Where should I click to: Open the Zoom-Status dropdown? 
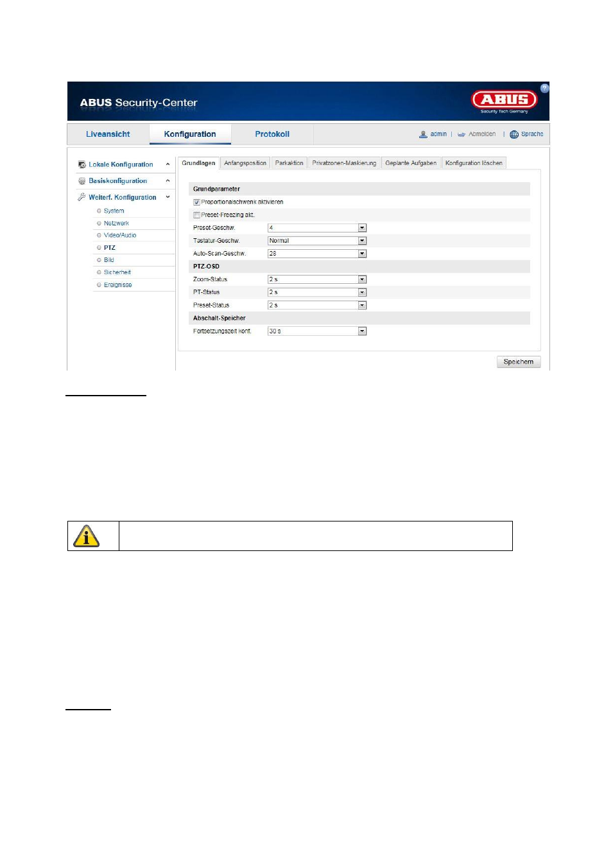tap(317, 279)
